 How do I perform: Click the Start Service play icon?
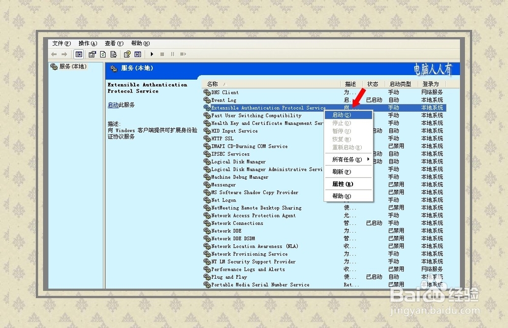(x=152, y=54)
